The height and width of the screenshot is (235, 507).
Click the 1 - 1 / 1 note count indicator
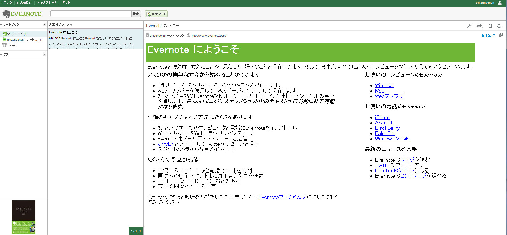coord(136,231)
